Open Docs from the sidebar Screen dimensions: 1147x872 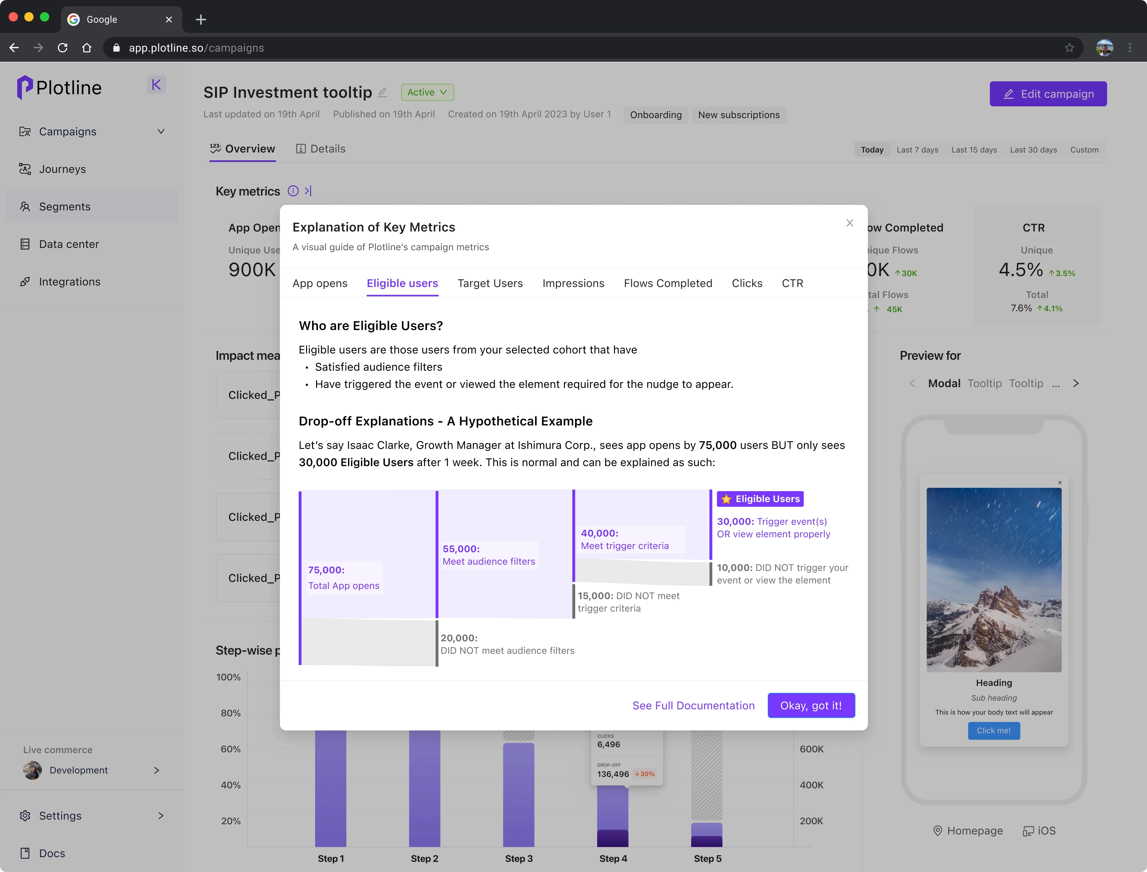click(52, 853)
